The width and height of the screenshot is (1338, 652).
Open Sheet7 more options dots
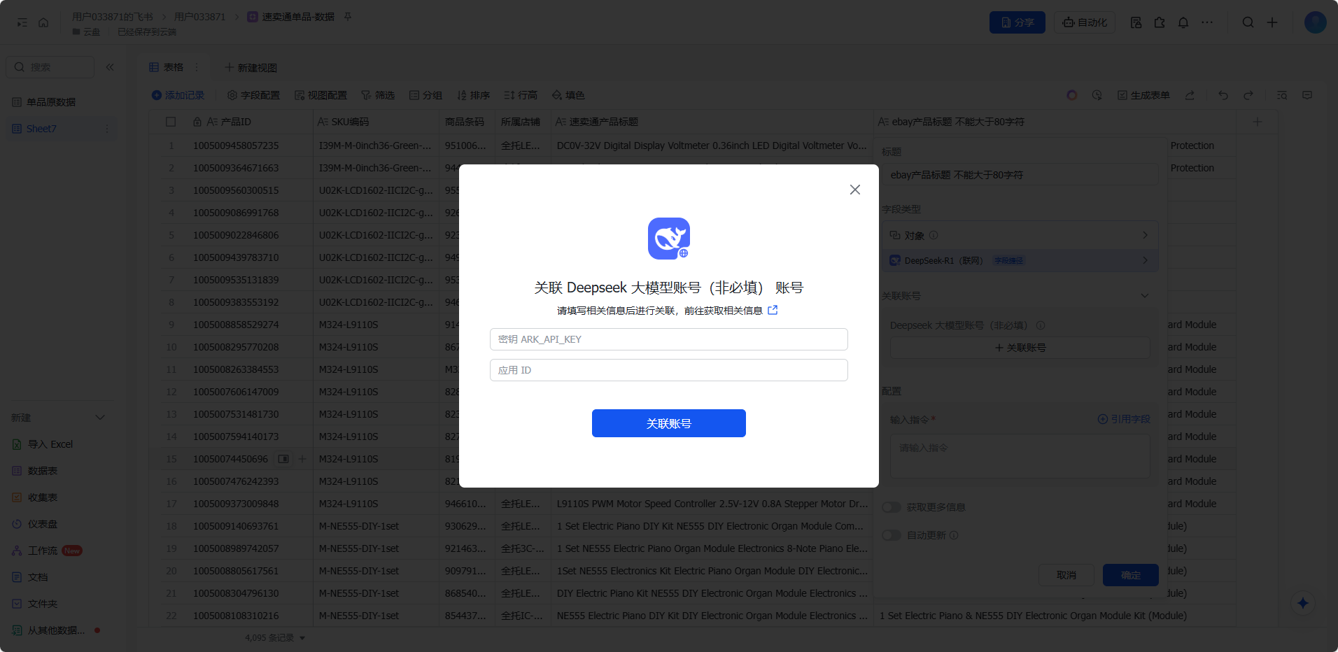click(x=107, y=129)
